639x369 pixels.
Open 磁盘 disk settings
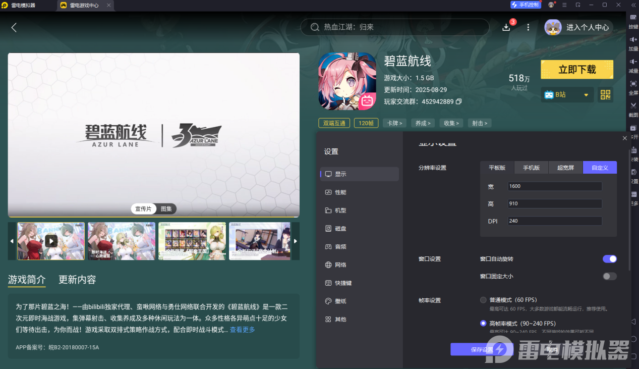[360, 229]
